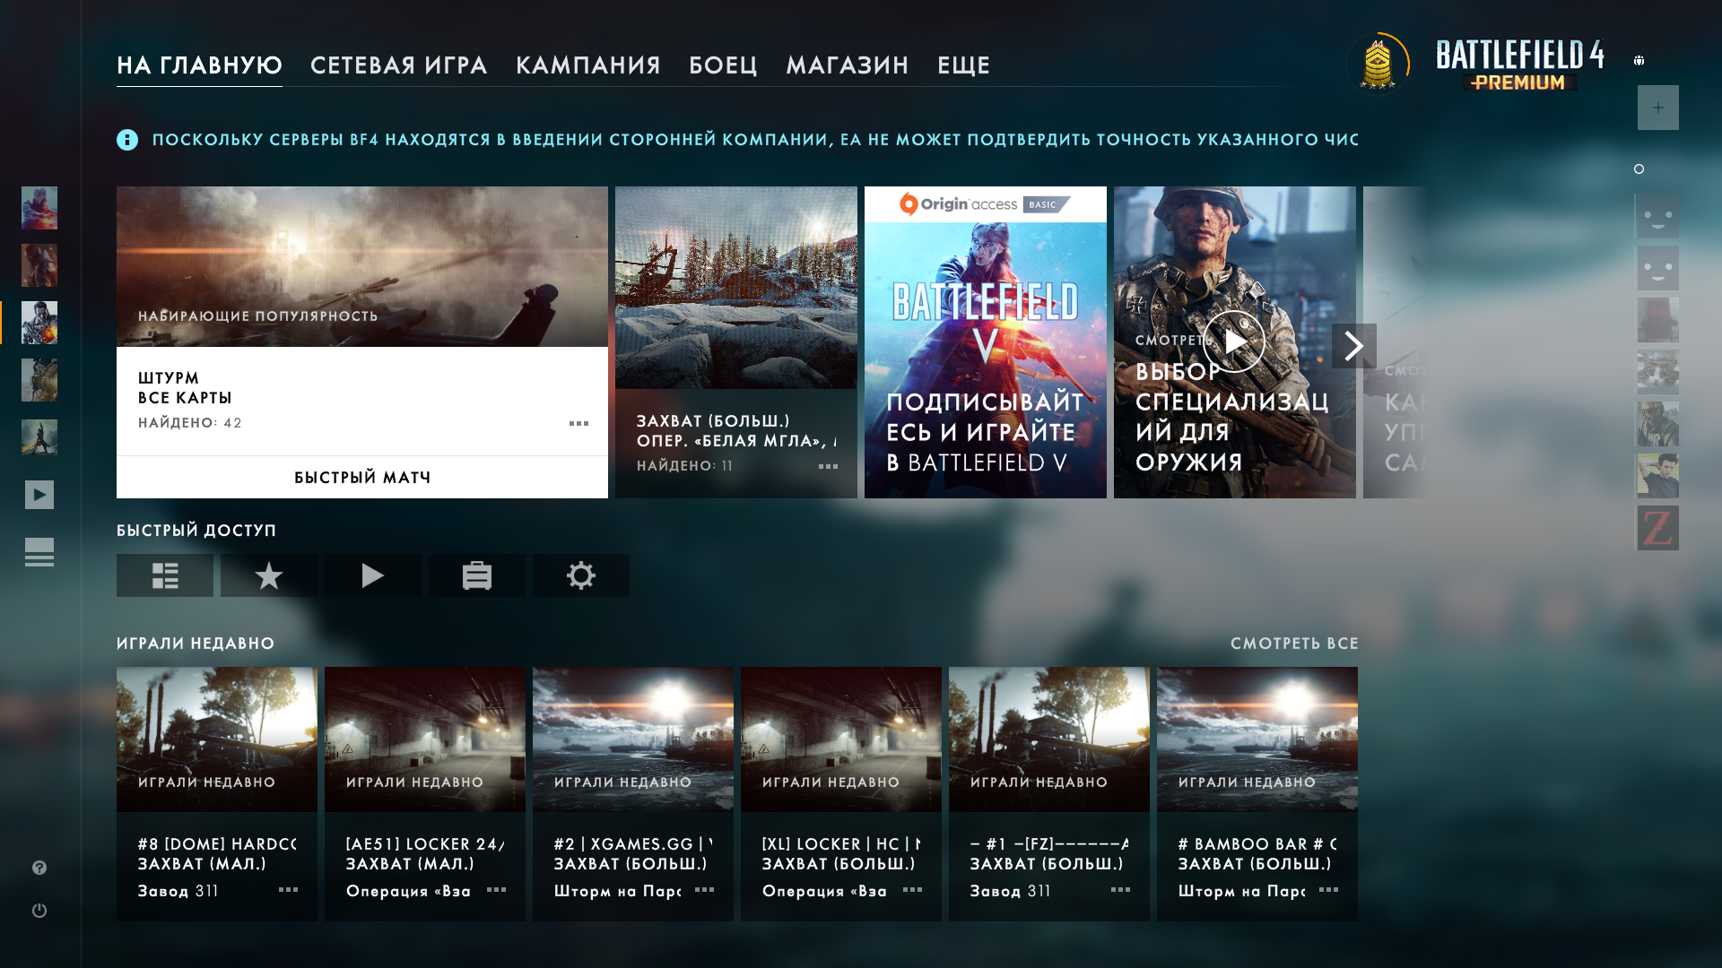Select Battlefield 4 game icon in sidebar

(39, 323)
